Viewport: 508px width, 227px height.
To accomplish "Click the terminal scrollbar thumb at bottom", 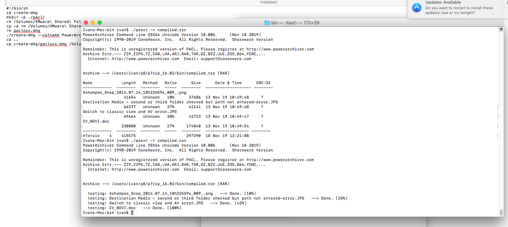I will (x=501, y=212).
